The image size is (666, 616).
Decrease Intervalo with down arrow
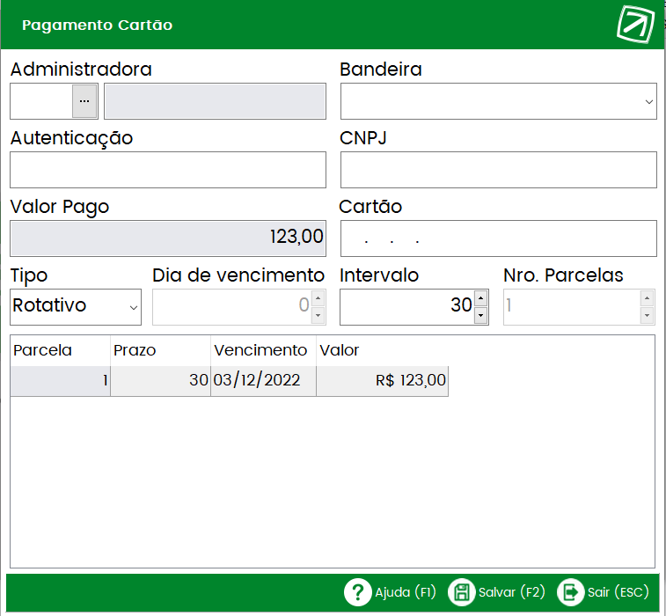coord(480,315)
